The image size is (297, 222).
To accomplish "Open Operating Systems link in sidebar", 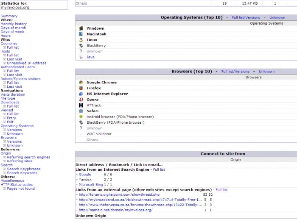I will point(17,126).
